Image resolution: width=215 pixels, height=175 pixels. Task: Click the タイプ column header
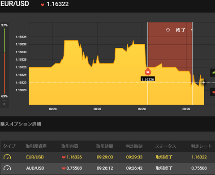click(x=9, y=146)
